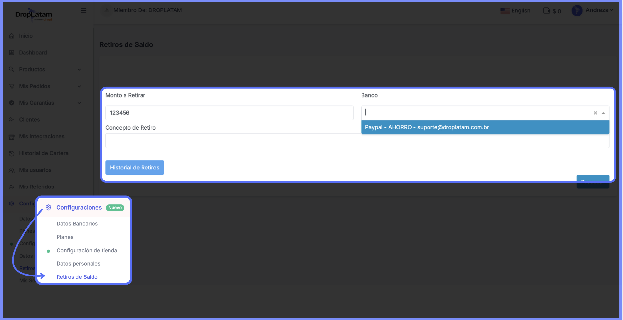This screenshot has height=320, width=623.
Task: Collapse the Banco dropdown arrow
Action: [x=603, y=113]
